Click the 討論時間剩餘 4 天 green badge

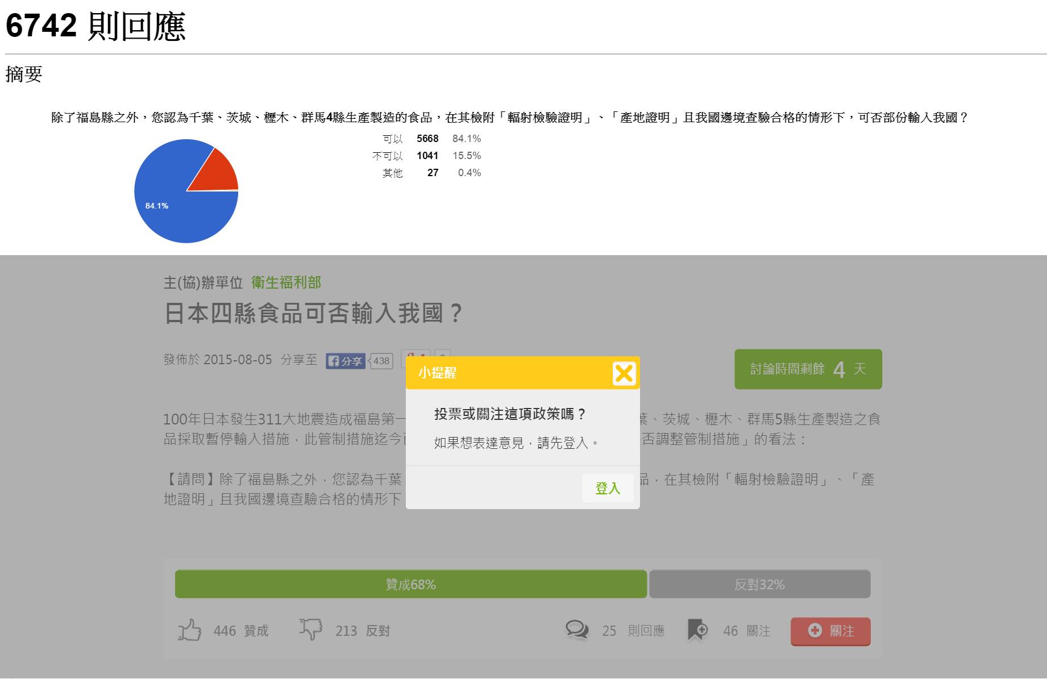coord(808,369)
